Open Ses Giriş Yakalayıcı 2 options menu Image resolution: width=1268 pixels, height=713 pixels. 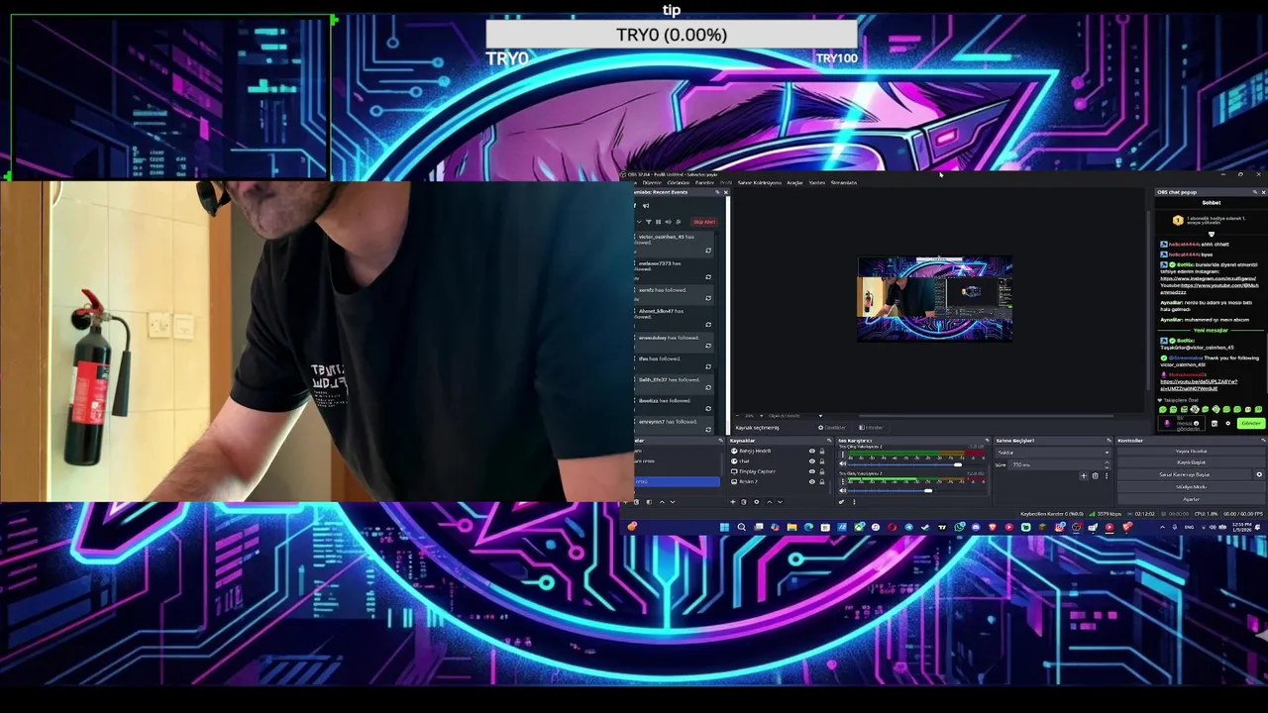point(843,481)
